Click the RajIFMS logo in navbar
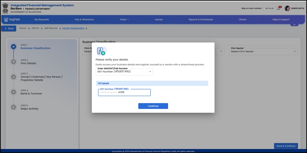The width and height of the screenshot is (307, 153). pyautogui.click(x=12, y=19)
